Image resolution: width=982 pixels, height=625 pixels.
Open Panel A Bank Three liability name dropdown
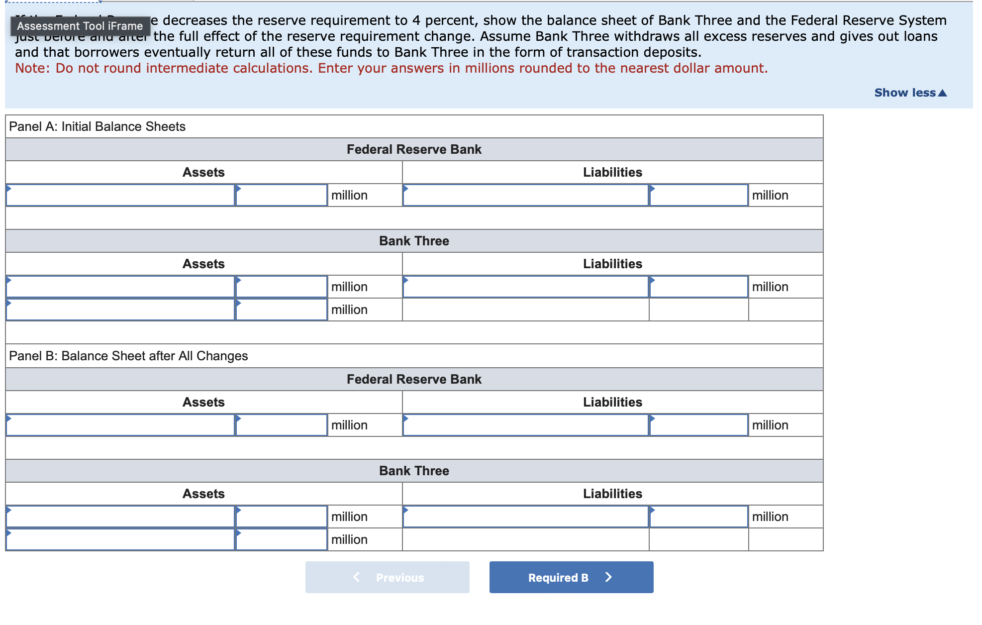click(525, 287)
